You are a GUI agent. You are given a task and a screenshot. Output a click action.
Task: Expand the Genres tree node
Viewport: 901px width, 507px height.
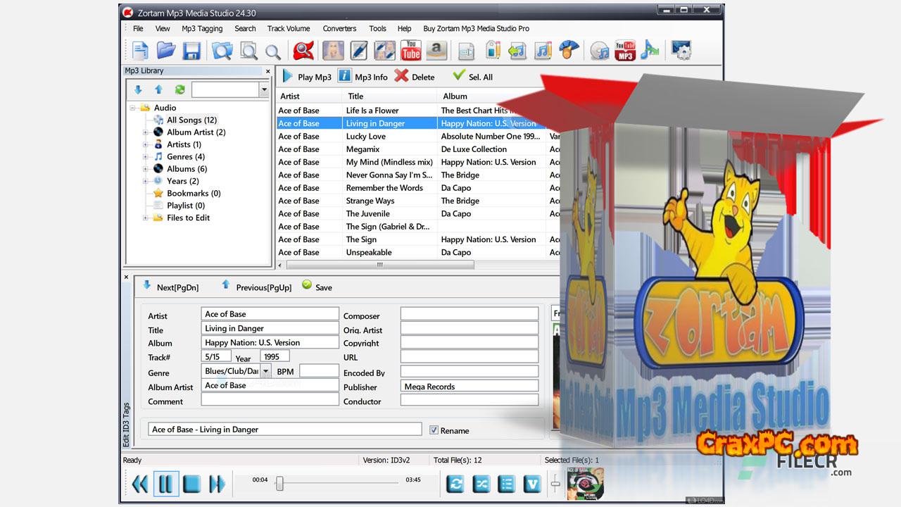tap(146, 157)
